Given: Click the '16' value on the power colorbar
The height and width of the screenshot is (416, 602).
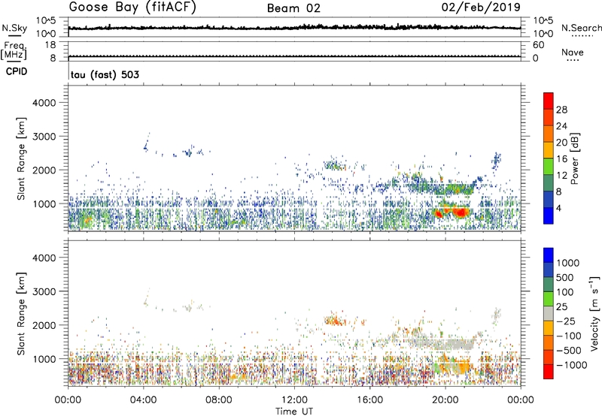Looking at the screenshot, I should coord(561,159).
